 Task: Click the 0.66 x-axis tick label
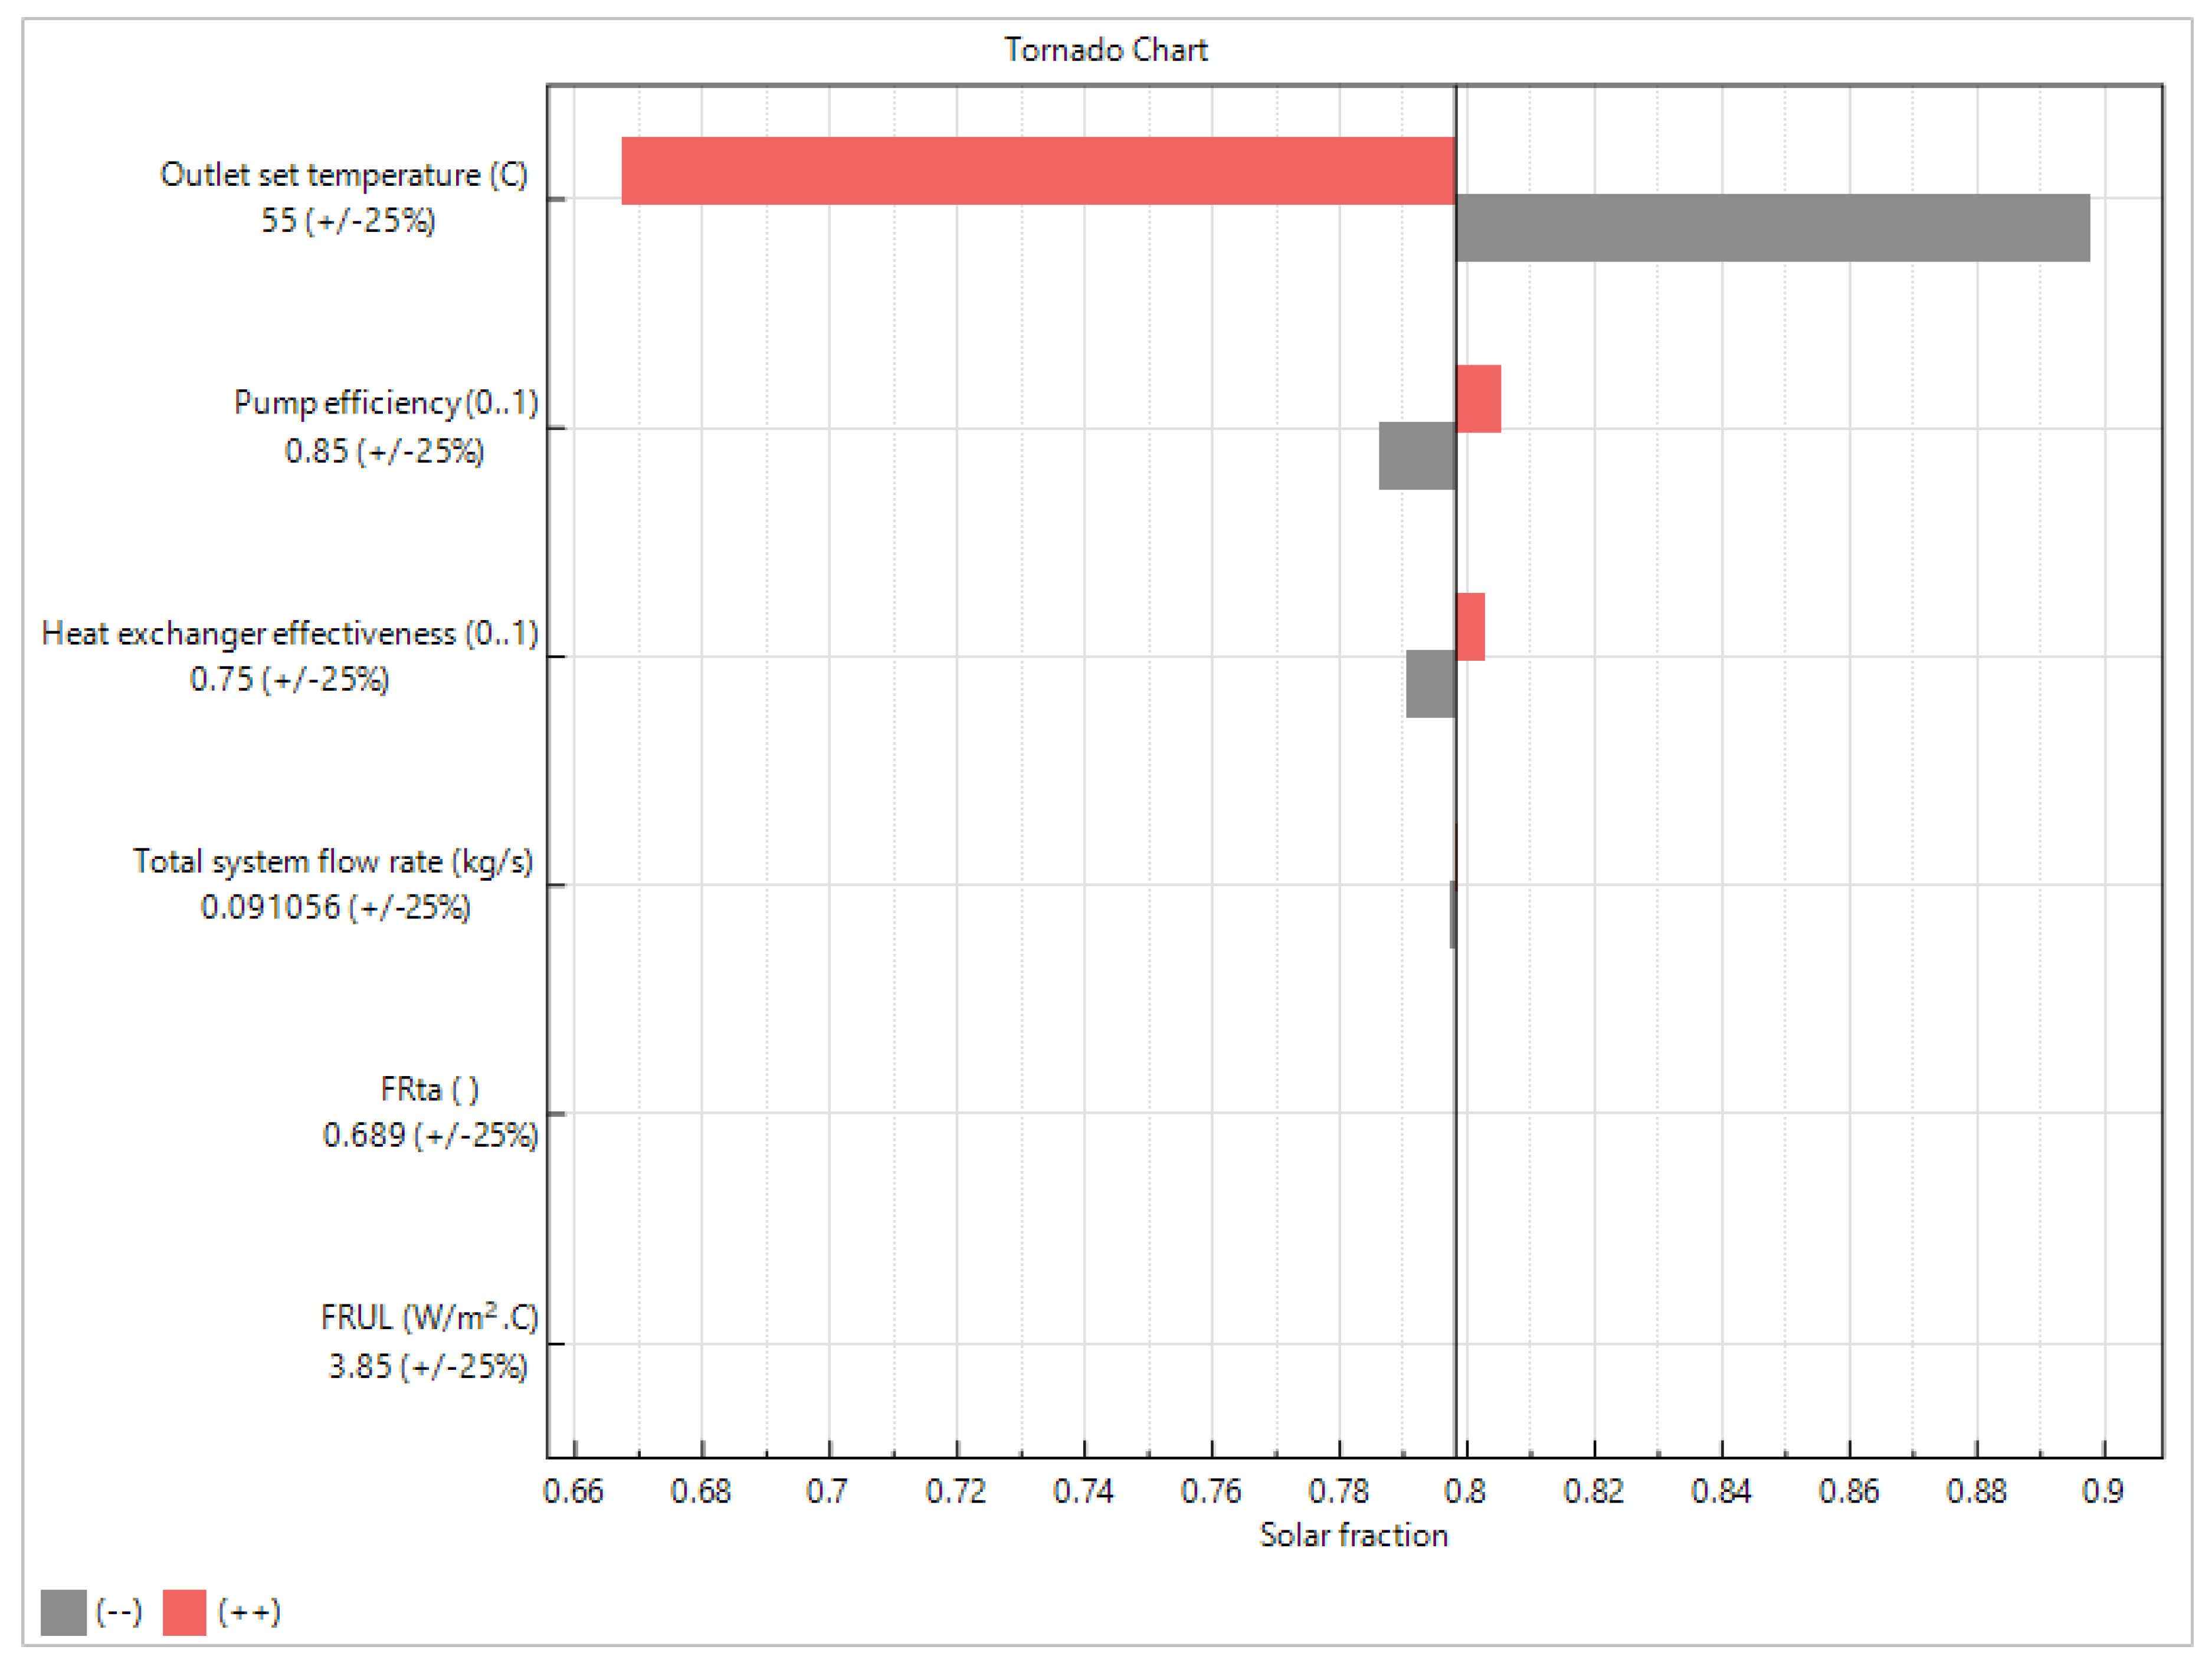coord(573,1491)
